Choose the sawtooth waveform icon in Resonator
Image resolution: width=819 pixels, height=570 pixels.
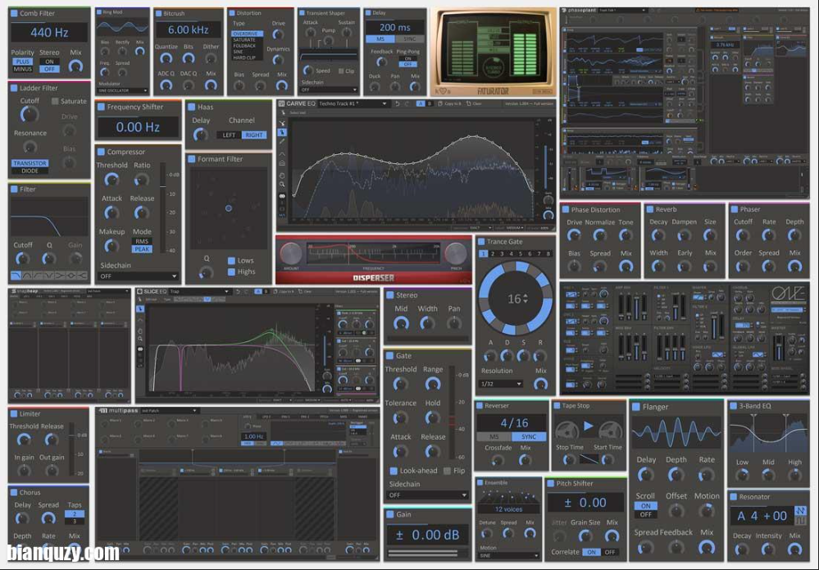[800, 510]
